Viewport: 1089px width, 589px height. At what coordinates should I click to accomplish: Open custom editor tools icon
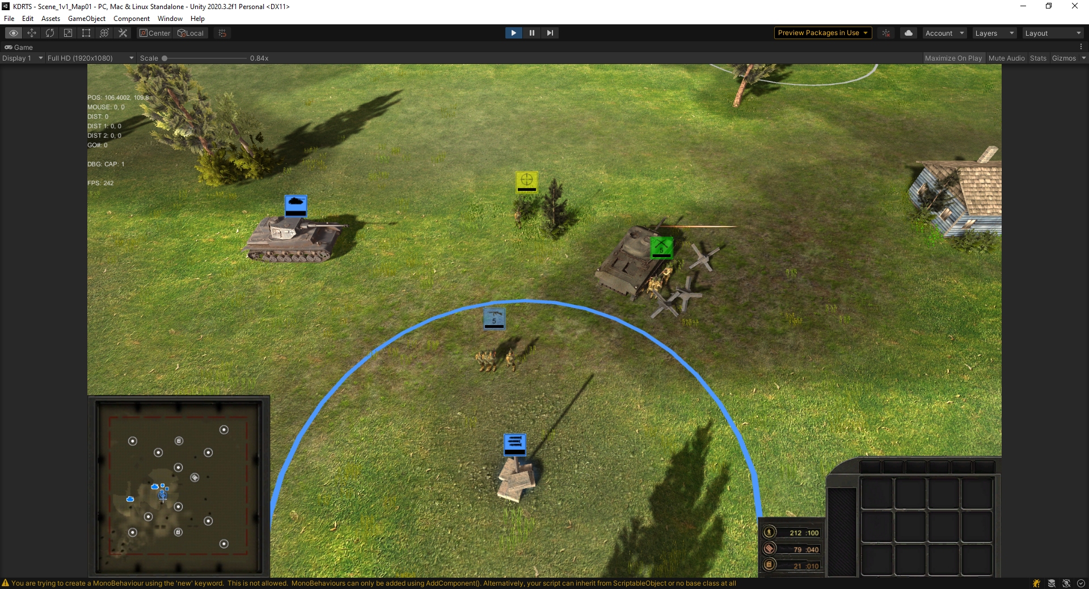[x=123, y=33]
